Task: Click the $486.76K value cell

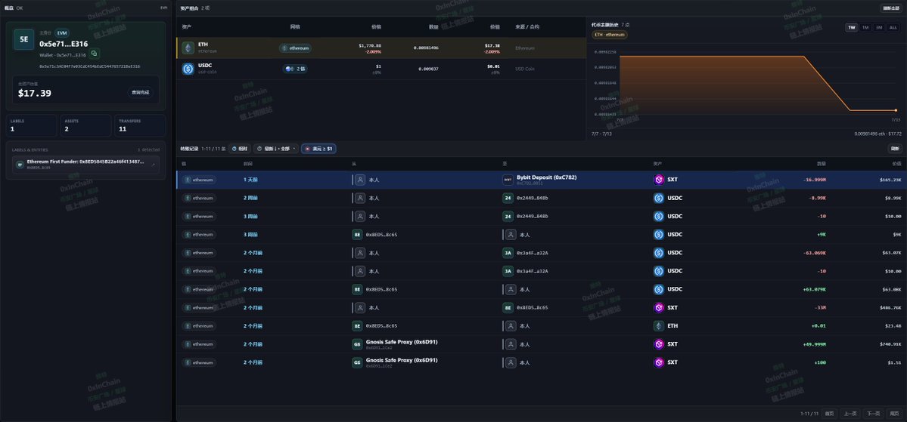Action: pyautogui.click(x=890, y=308)
